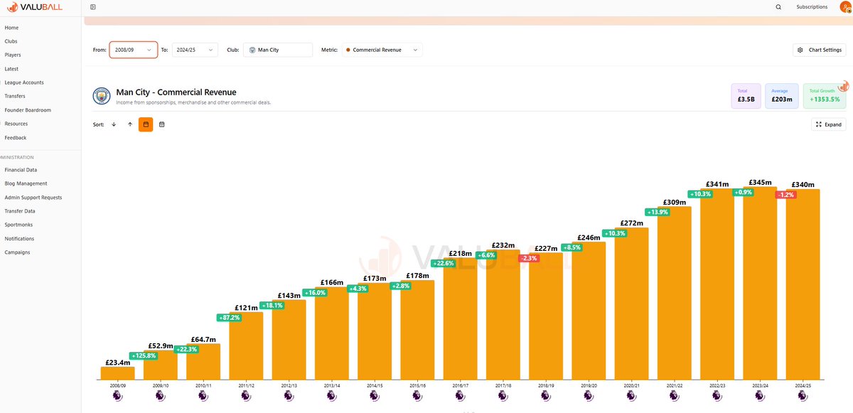The height and width of the screenshot is (413, 853).
Task: Click the Man City crest beside chart title
Action: (102, 96)
